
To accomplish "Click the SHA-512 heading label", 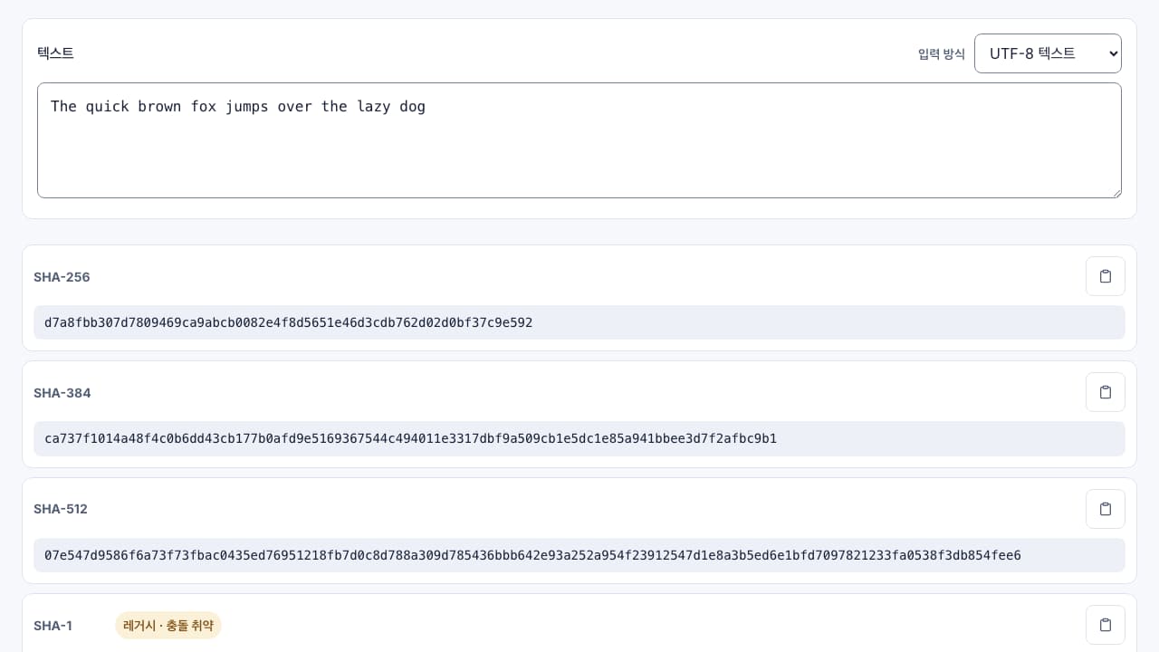I will pos(61,509).
